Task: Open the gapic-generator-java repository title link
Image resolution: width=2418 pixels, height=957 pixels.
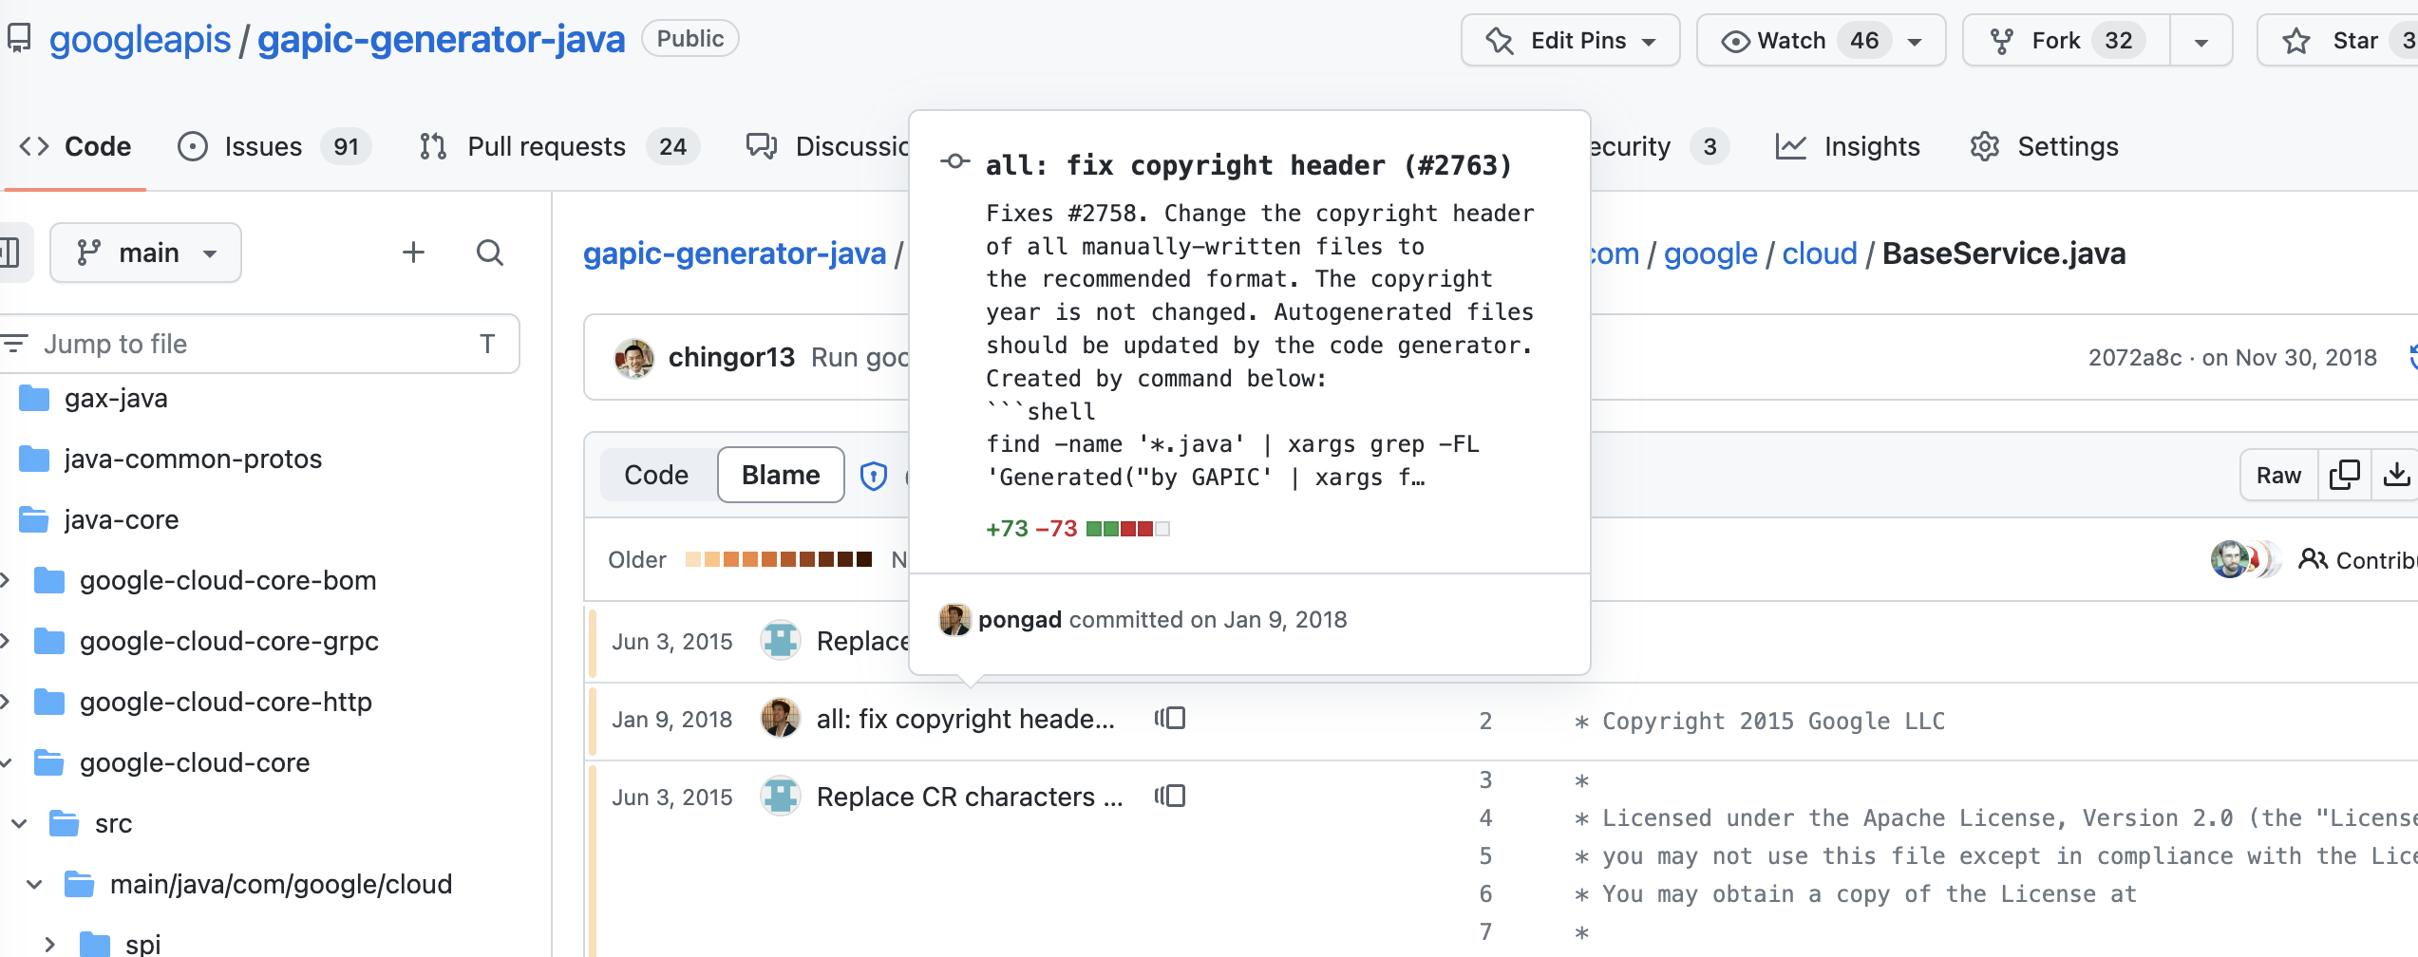Action: pos(441,40)
